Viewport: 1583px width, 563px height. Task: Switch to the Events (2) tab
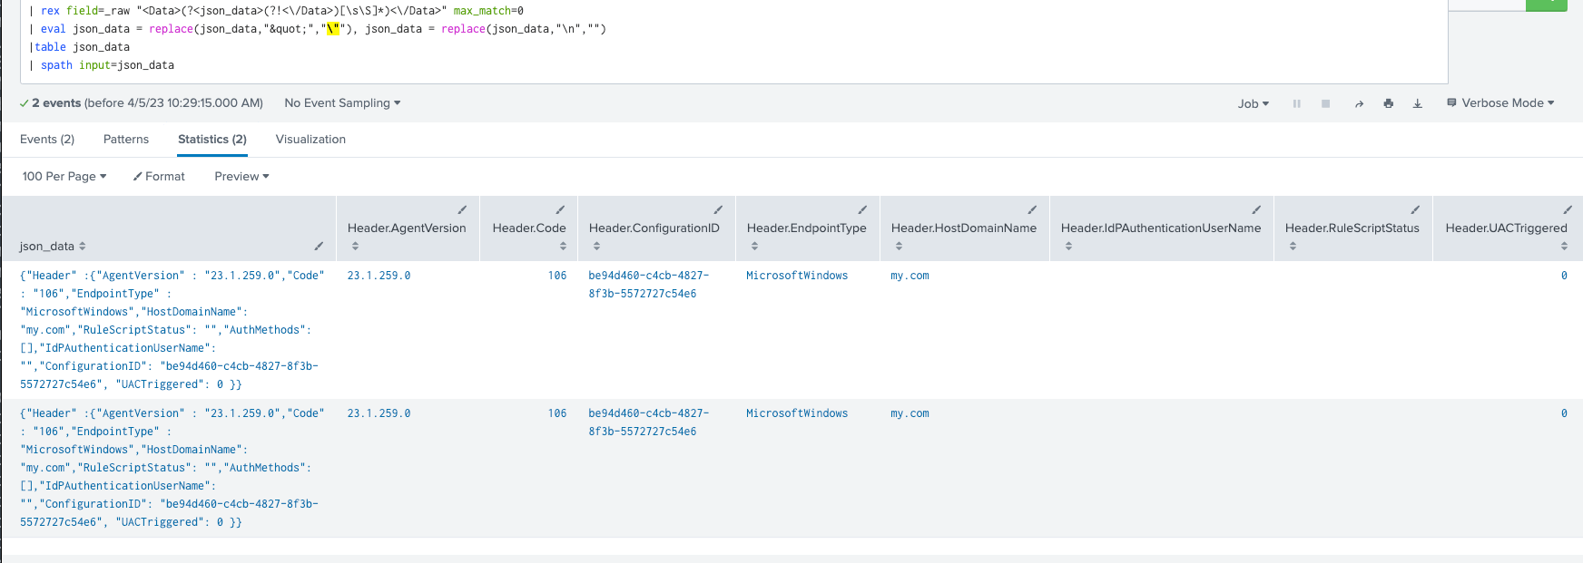tap(47, 140)
